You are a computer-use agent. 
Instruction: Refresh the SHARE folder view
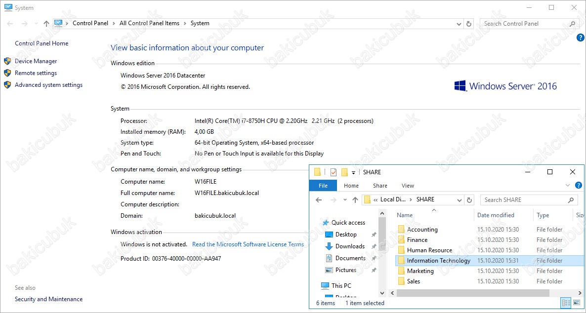click(469, 200)
